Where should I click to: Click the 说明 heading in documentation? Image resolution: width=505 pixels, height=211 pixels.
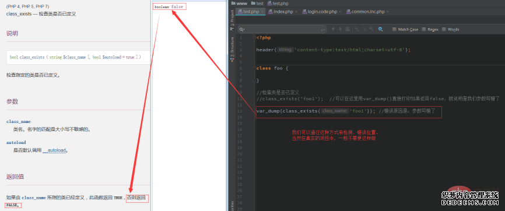point(12,33)
